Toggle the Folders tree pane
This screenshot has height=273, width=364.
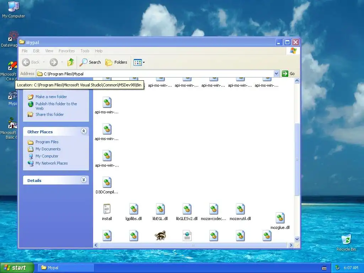(116, 62)
